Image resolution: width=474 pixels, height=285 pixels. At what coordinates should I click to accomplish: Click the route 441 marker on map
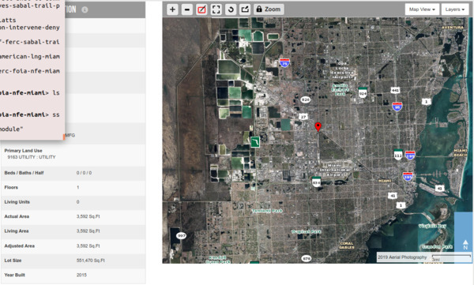tap(395, 90)
